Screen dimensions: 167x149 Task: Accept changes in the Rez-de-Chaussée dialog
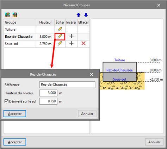15,114
